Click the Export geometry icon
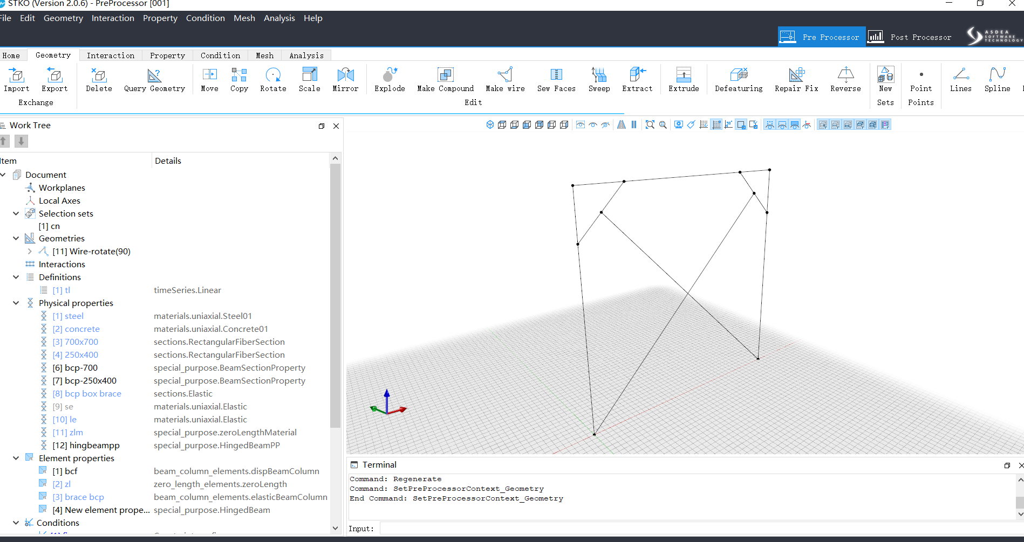The image size is (1024, 542). click(x=54, y=79)
